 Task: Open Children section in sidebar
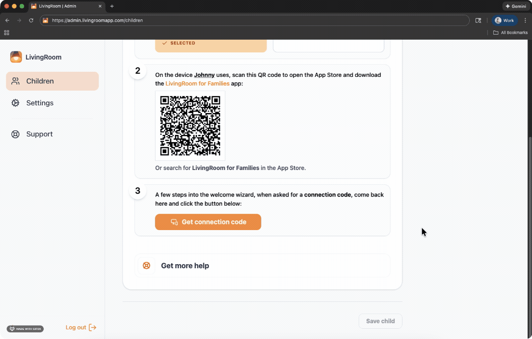point(52,81)
